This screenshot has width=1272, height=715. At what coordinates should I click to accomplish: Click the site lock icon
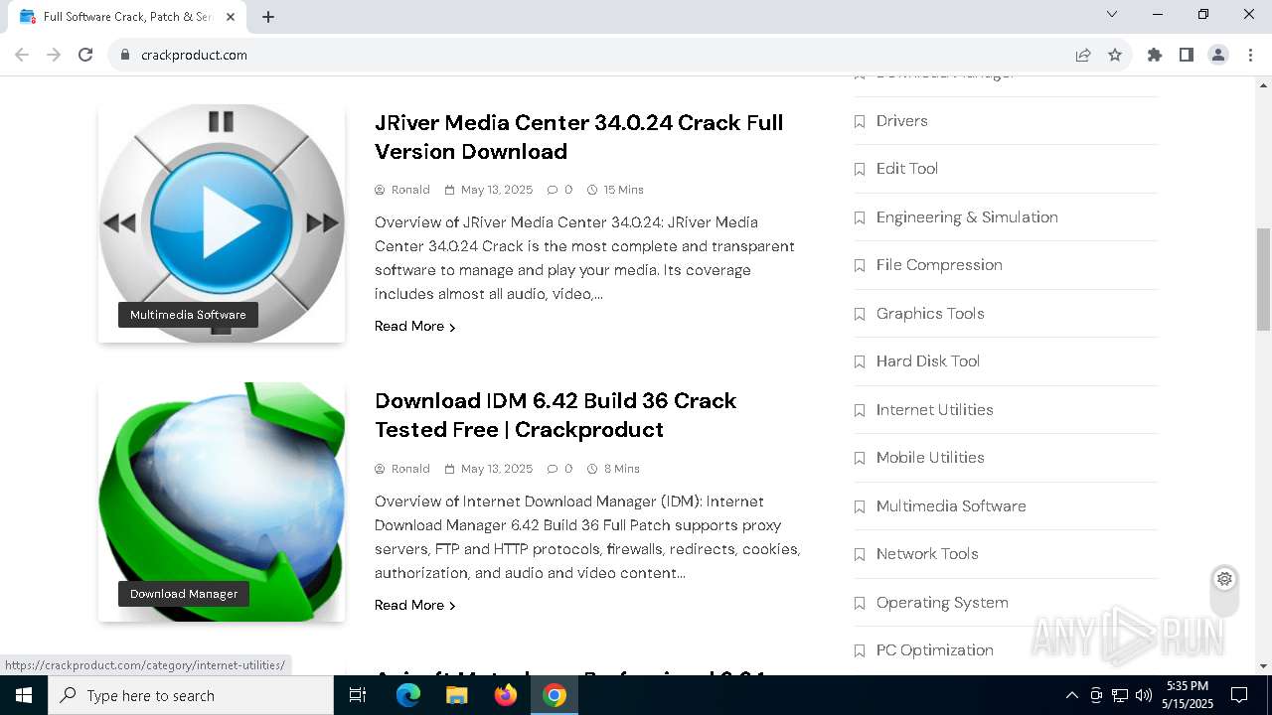pyautogui.click(x=125, y=55)
